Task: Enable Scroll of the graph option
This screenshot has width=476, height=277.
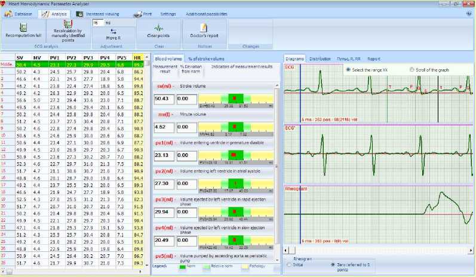Action: 412,70
